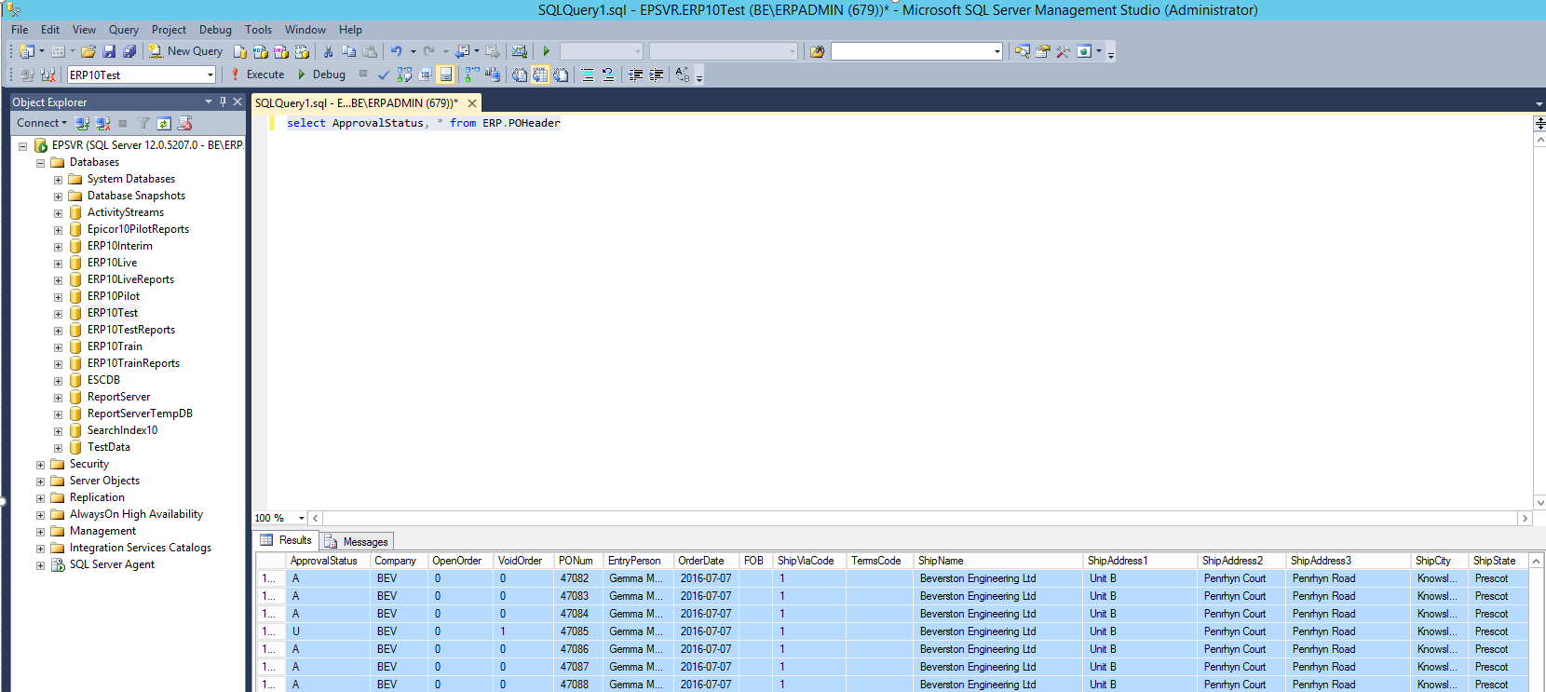This screenshot has width=1546, height=692.
Task: Collapse the EPSVR server node
Action: 22,146
